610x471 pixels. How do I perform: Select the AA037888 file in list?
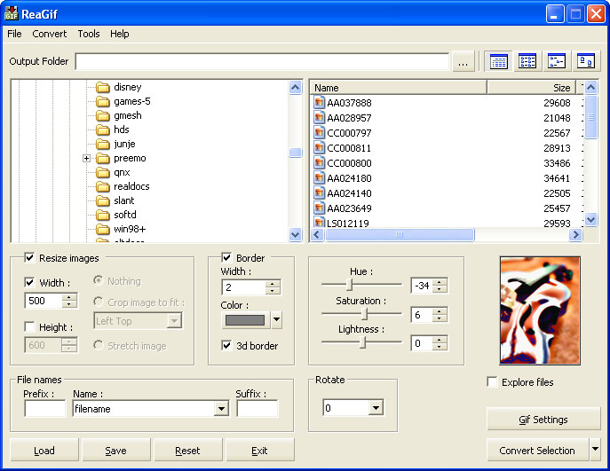349,103
